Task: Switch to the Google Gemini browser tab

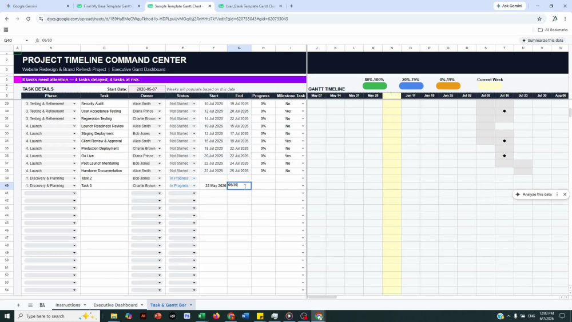Action: (37, 6)
